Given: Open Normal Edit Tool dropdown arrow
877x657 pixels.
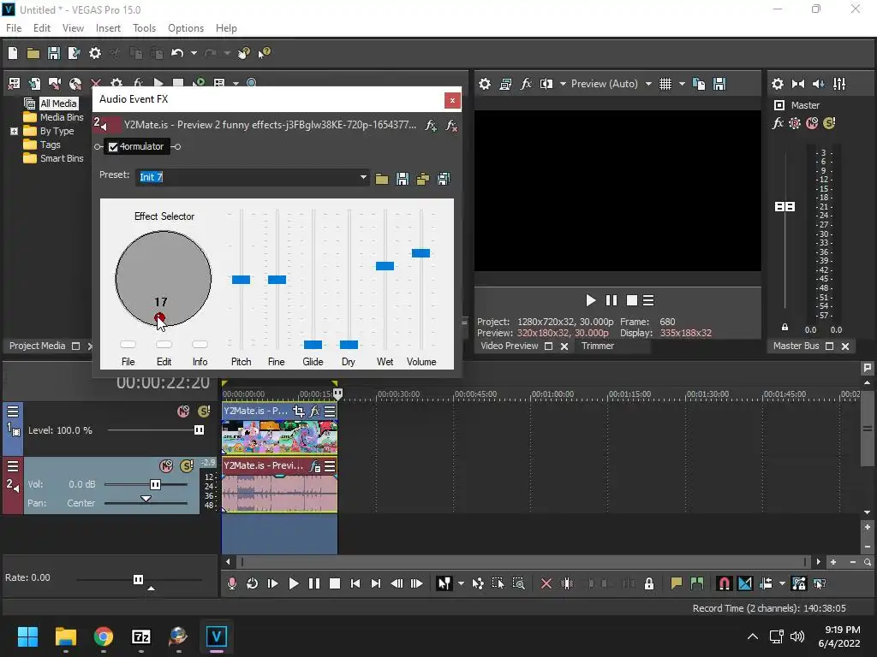Looking at the screenshot, I should point(461,583).
